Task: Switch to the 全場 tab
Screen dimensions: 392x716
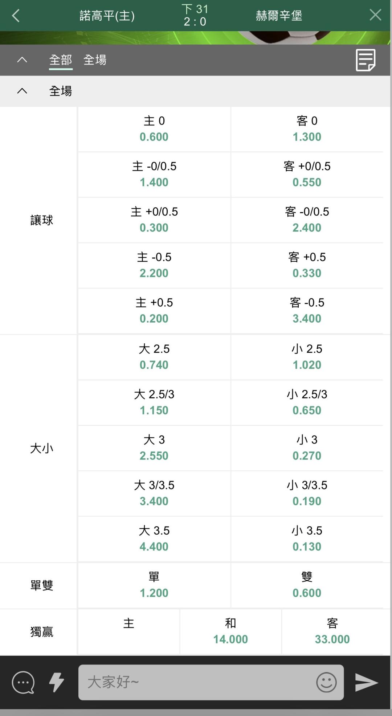Action: 95,60
